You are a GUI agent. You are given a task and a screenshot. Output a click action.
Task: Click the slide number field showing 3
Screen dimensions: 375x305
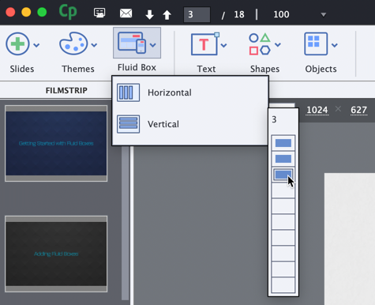point(197,14)
